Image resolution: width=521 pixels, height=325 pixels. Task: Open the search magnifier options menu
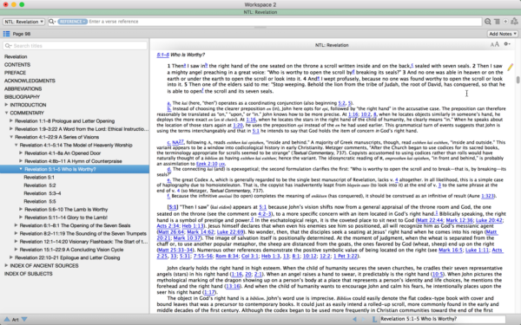[x=52, y=22]
